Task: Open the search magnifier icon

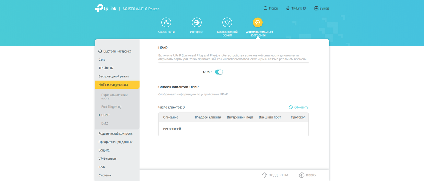Action: click(x=265, y=9)
